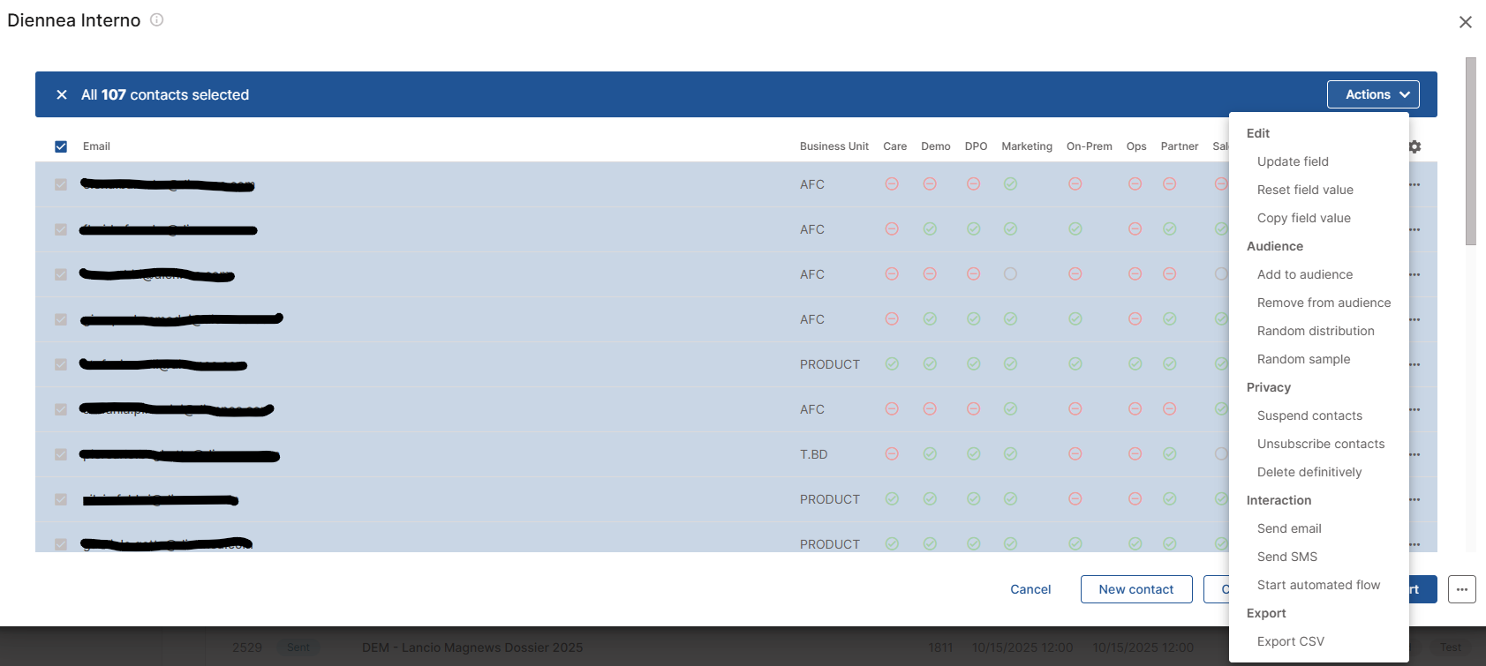Click first row's Care status icon
The width and height of the screenshot is (1486, 666).
(892, 183)
